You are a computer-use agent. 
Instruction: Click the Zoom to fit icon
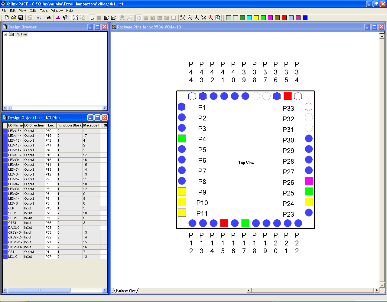pyautogui.click(x=183, y=18)
